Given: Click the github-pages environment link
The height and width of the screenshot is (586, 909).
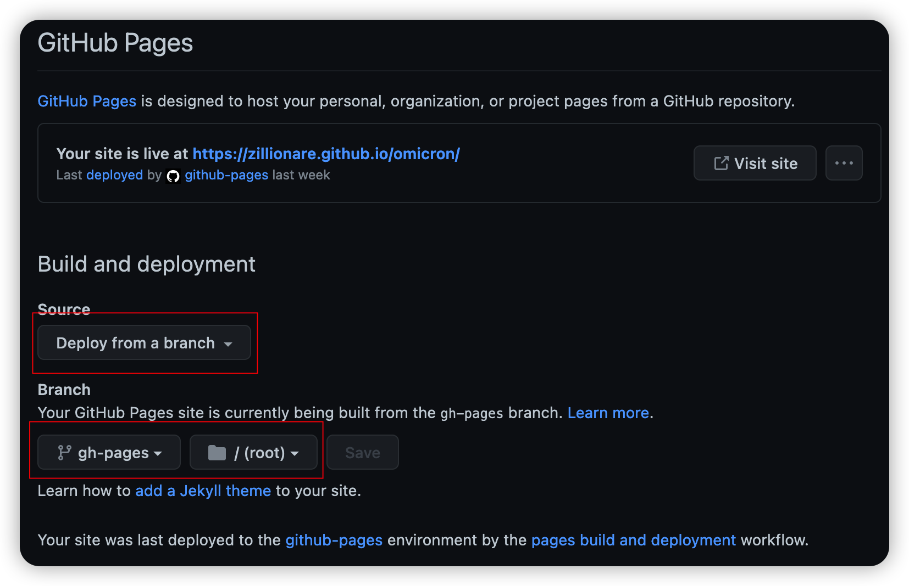Looking at the screenshot, I should (x=334, y=540).
